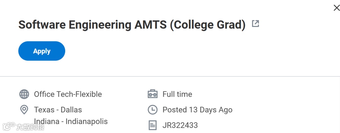Click the watermark logo icon at bottom-left
Viewport: 340px width, 133px height.
[9, 127]
